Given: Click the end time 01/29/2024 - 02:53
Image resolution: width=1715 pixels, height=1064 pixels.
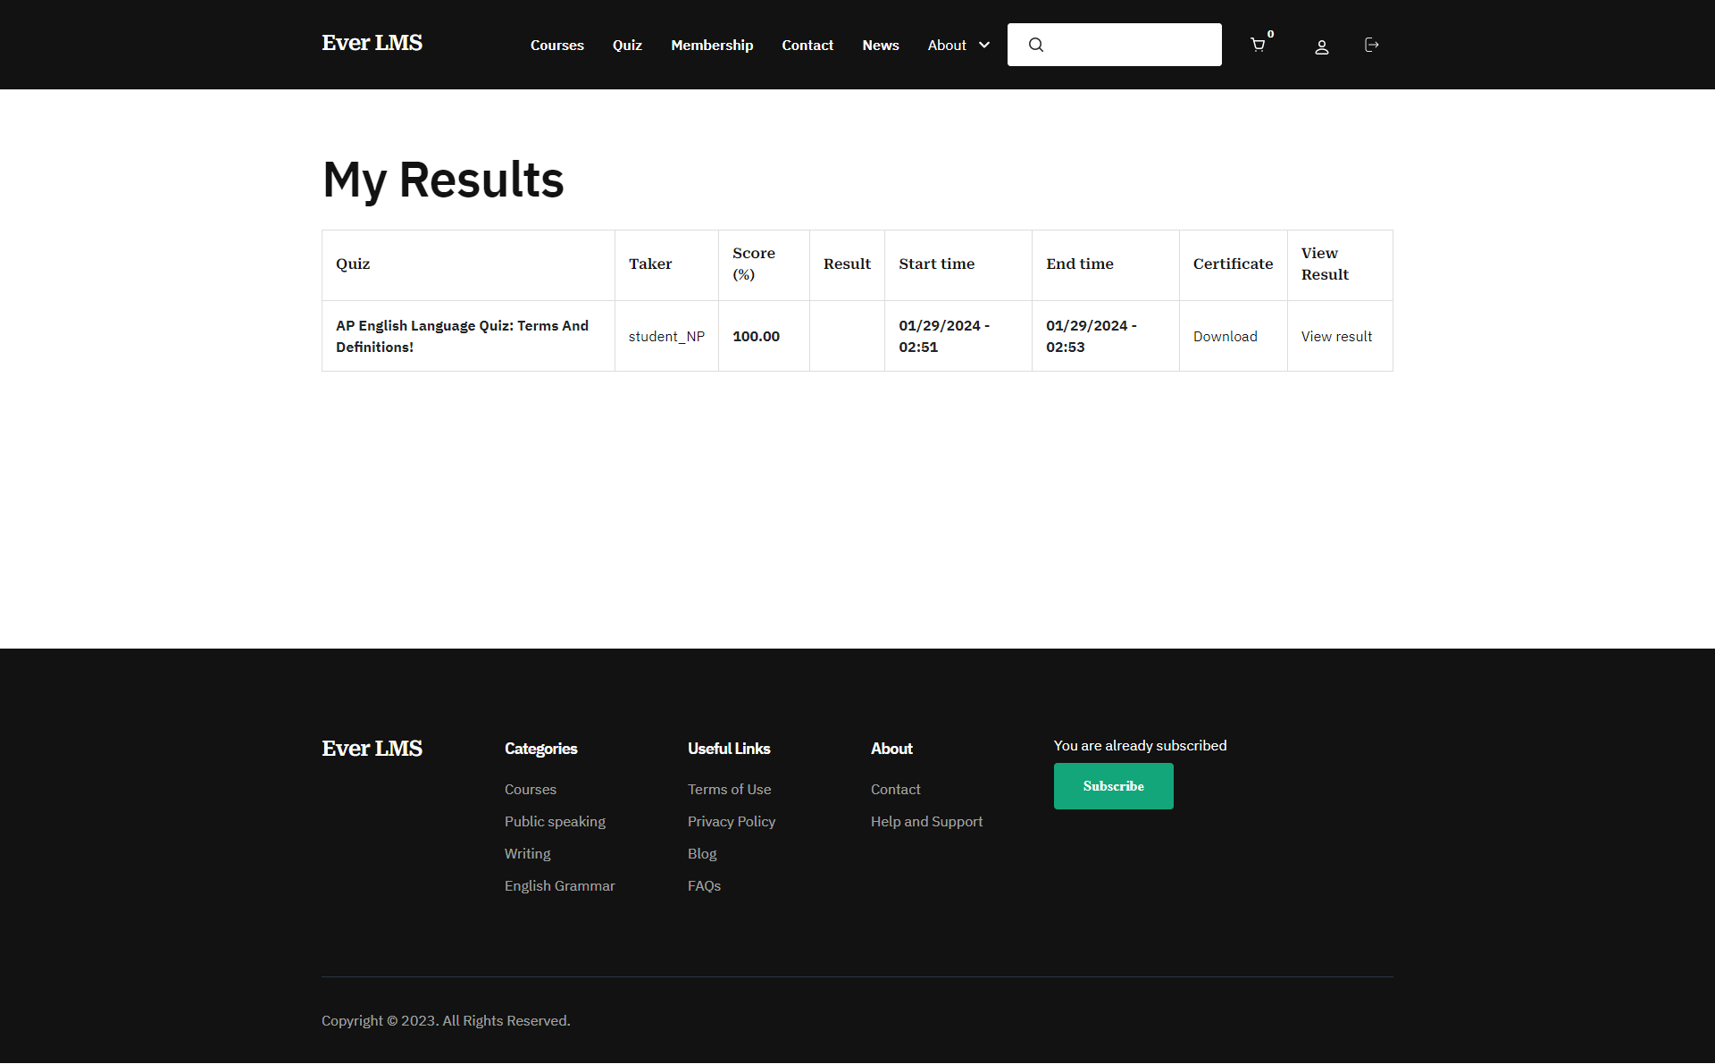Looking at the screenshot, I should pyautogui.click(x=1092, y=336).
